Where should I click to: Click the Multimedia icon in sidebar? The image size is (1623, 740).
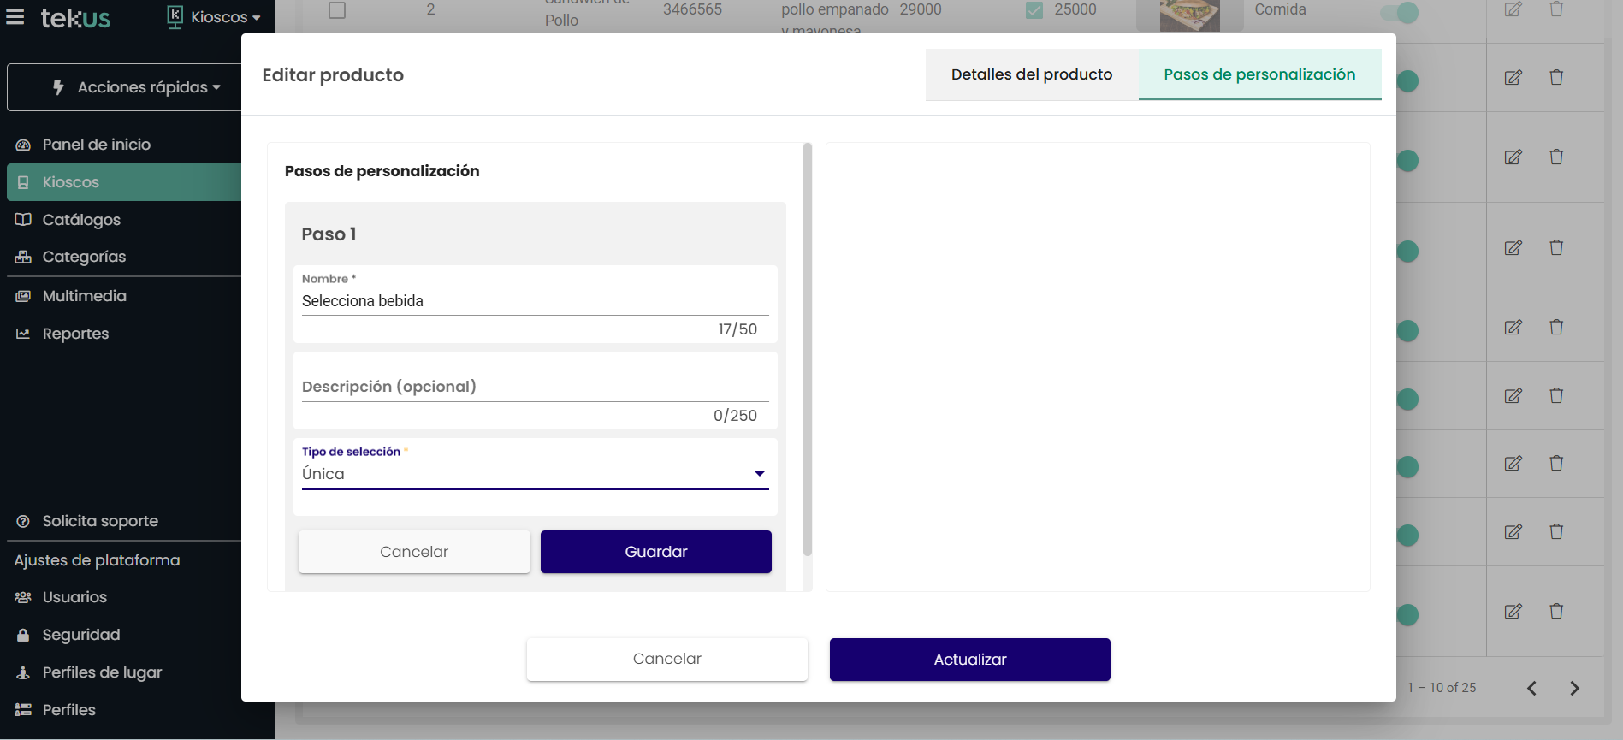23,297
